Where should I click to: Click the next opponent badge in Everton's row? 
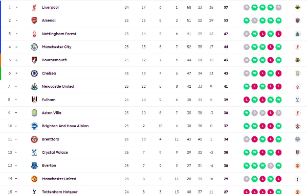coord(298,166)
